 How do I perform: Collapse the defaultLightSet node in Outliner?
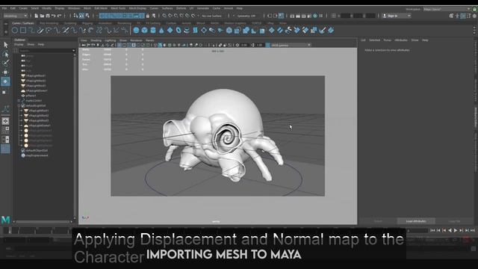(x=19, y=105)
